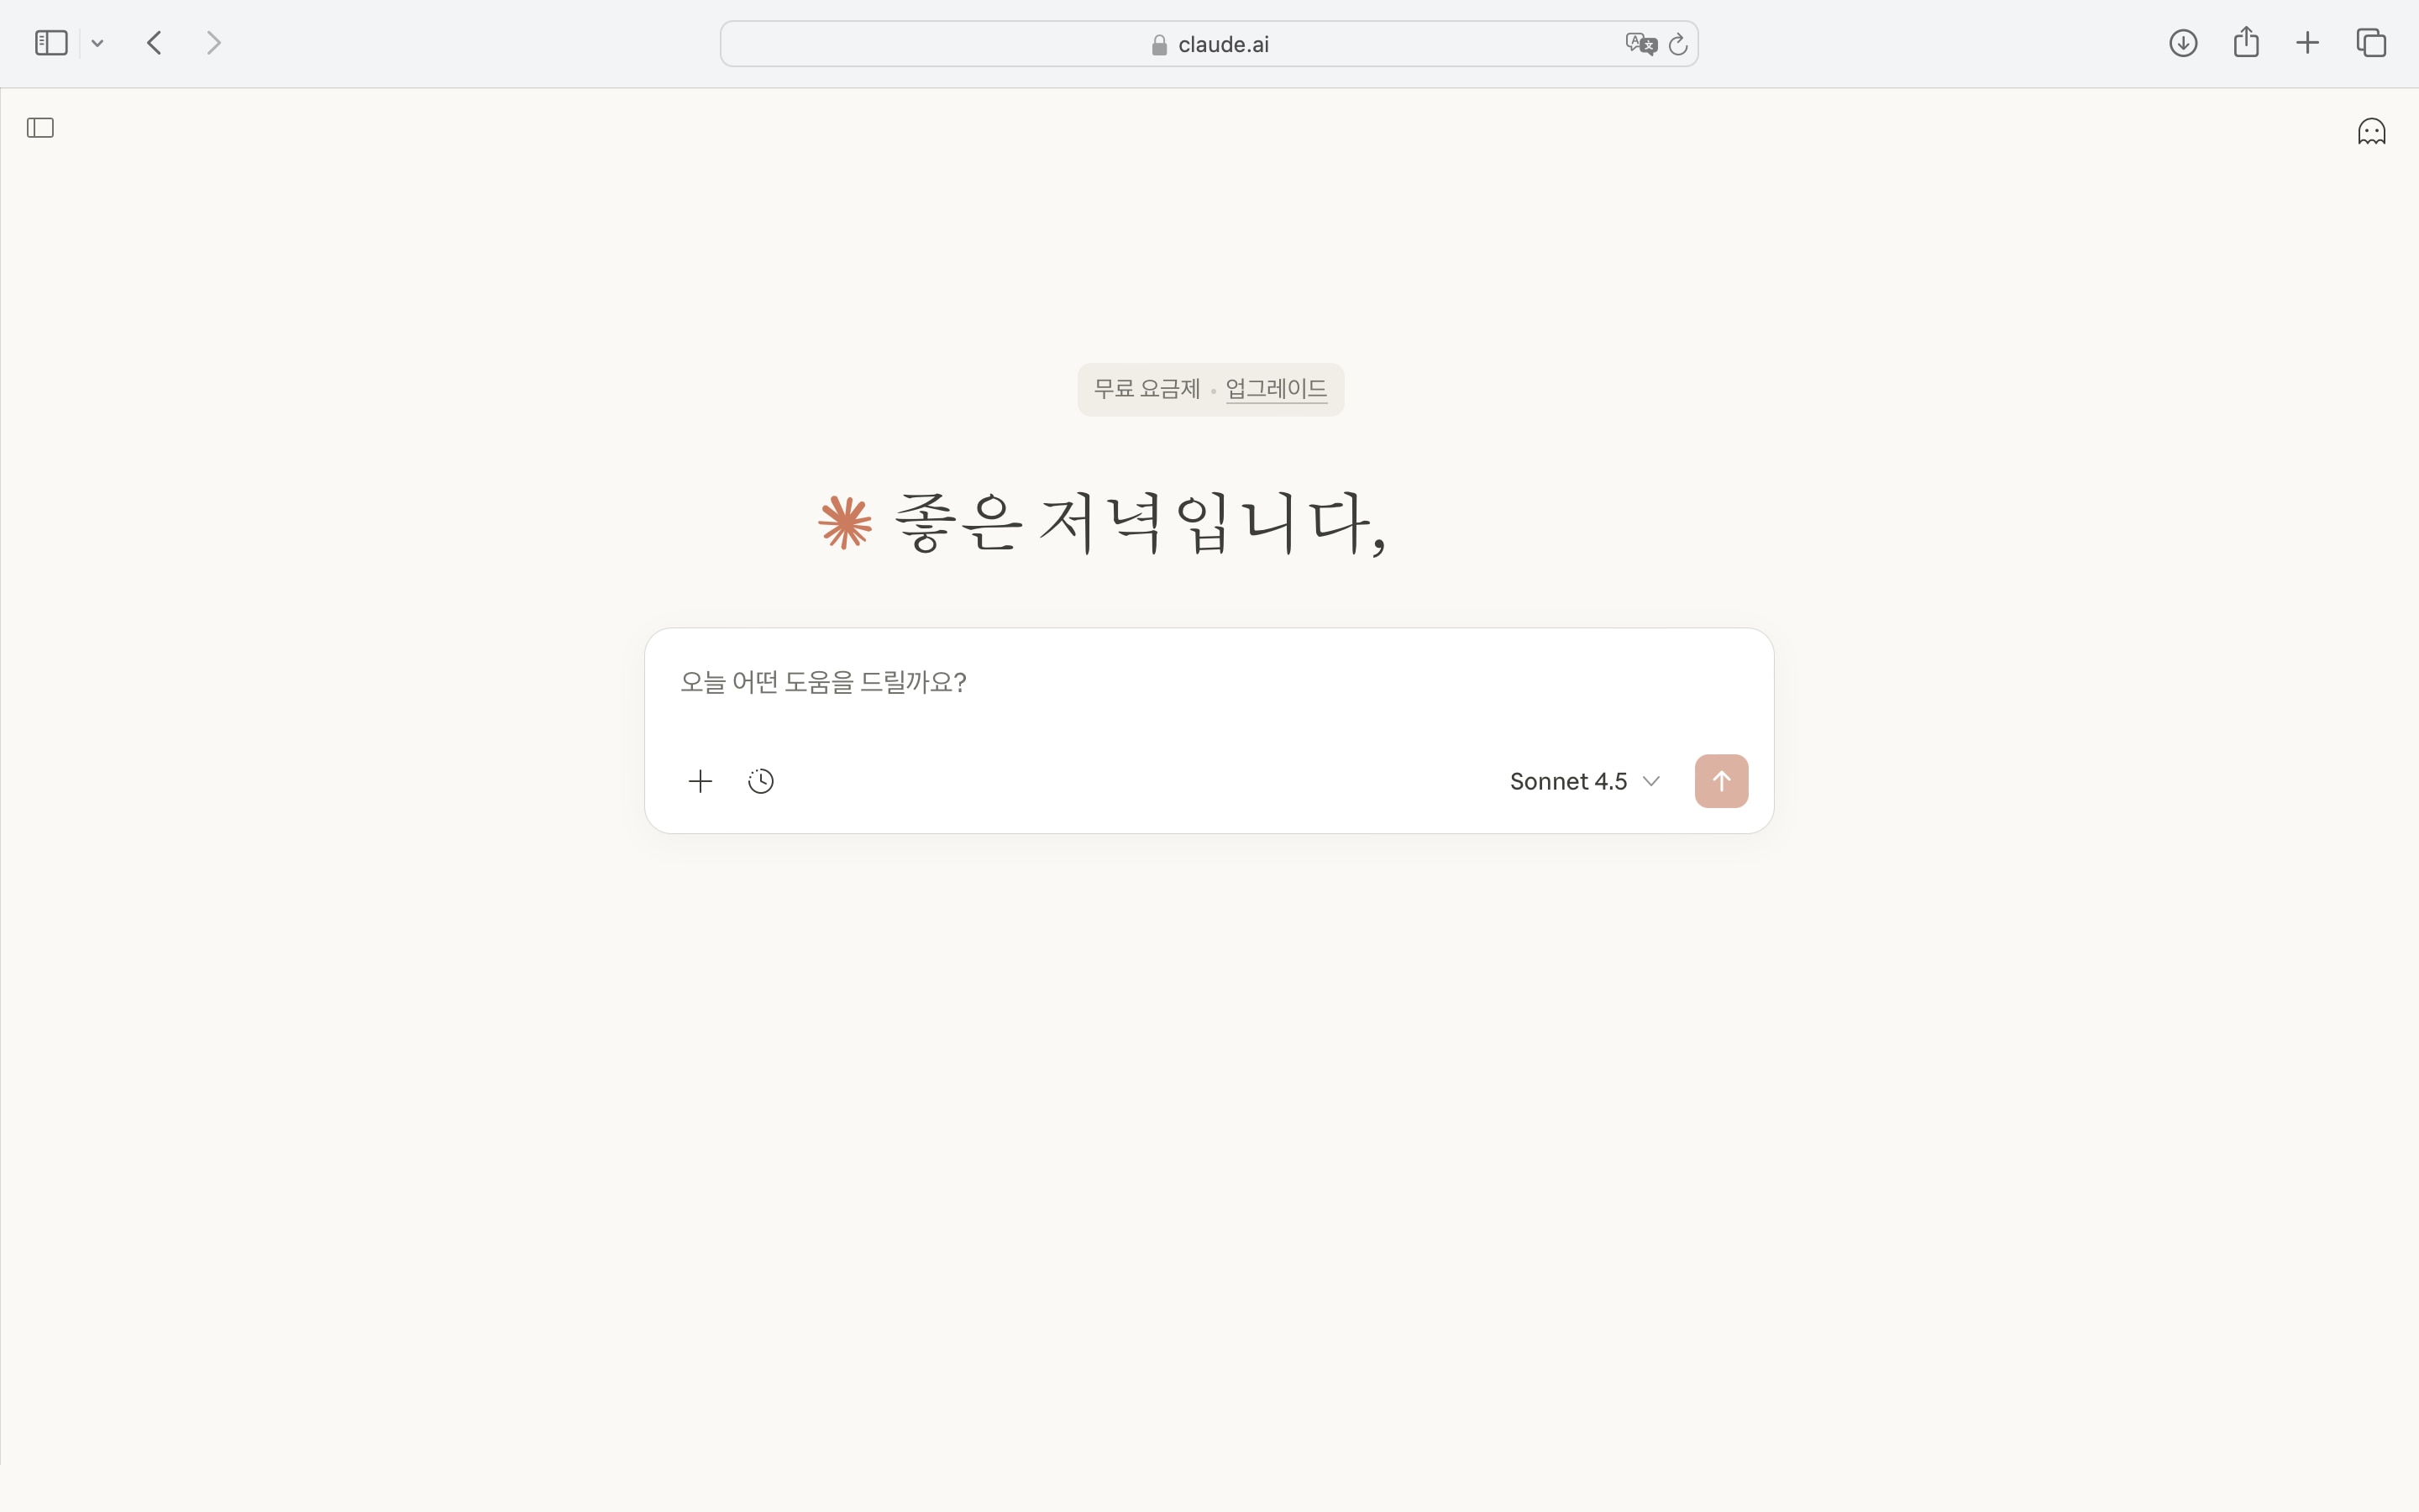The image size is (2419, 1512).
Task: Show Safari's sidebar with the toolbar icon
Action: coord(51,43)
